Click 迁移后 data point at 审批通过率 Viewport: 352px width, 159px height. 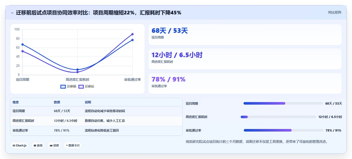pos(132,34)
